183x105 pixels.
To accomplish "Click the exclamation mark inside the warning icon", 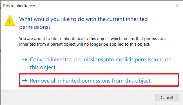I will [x=10, y=22].
